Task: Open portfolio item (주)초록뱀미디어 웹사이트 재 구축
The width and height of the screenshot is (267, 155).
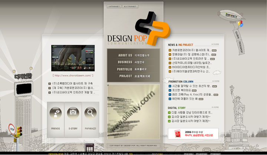Action: 72,84
